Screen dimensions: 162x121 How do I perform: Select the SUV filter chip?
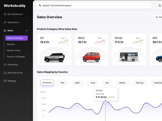pyautogui.click(x=63, y=83)
